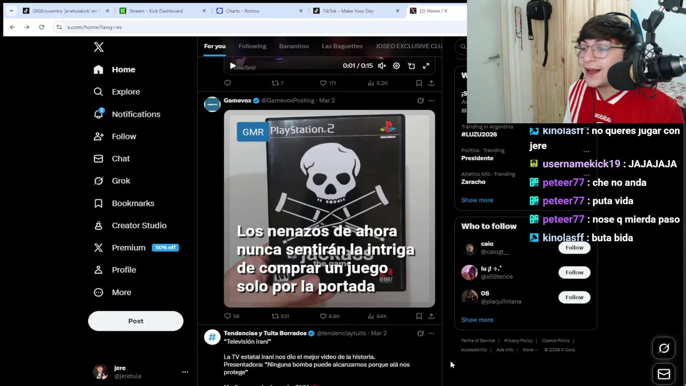686x386 pixels.
Task: View analytics of the 5.2K views post
Action: tap(378, 83)
